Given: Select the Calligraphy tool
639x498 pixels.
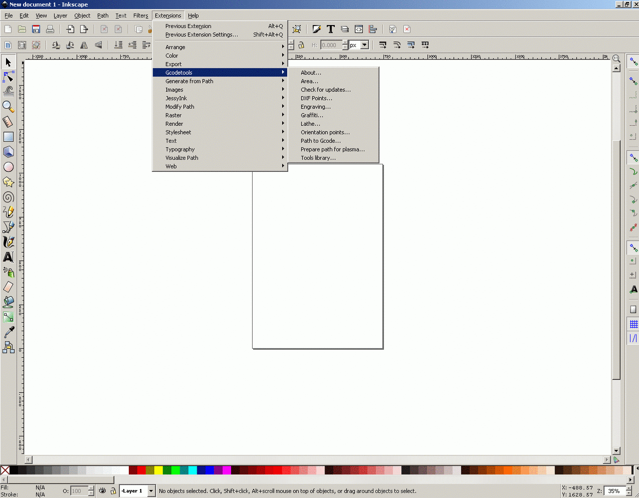Looking at the screenshot, I should click(x=8, y=242).
